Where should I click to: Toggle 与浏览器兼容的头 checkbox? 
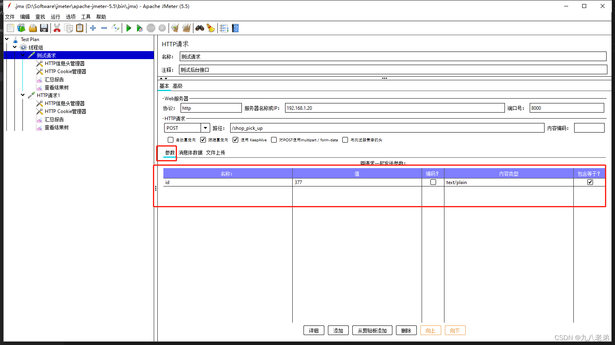pyautogui.click(x=345, y=140)
